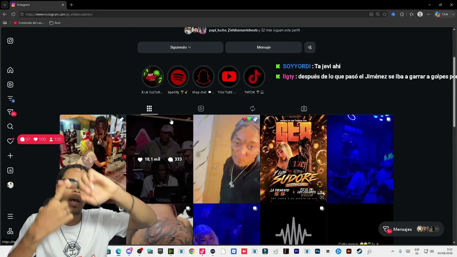This screenshot has height=257, width=457.
Task: Go back with browser back arrow
Action: tap(5, 14)
